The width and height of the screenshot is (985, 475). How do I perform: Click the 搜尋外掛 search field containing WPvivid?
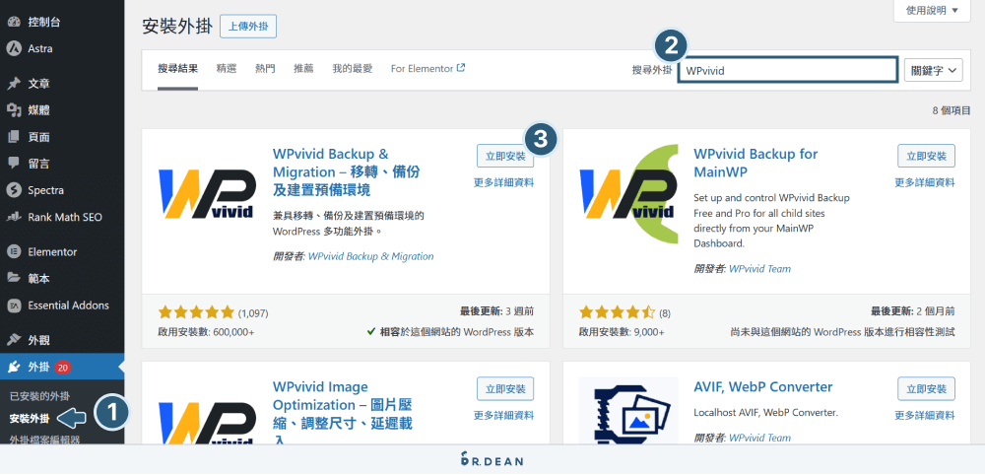point(788,70)
